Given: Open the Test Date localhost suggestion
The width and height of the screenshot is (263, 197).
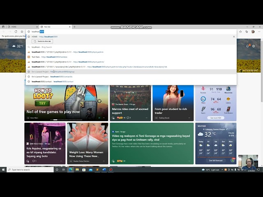Looking at the screenshot, I should tap(131, 57).
